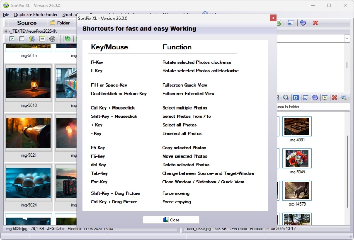Click the top toolbar red X delete icon

315,23
